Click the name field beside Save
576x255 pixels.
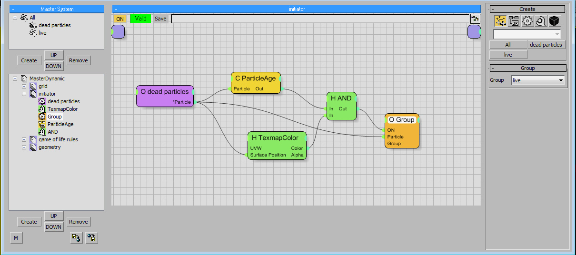320,19
